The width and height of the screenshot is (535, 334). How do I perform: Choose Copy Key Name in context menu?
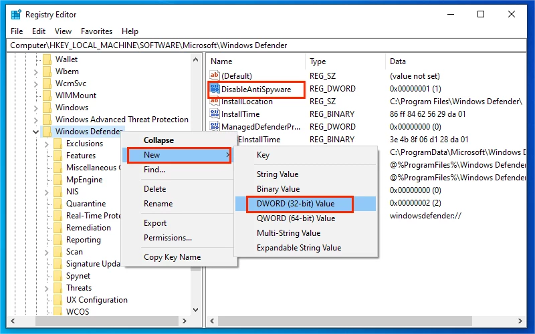click(179, 257)
